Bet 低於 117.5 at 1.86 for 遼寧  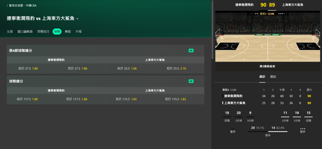coord(77,99)
